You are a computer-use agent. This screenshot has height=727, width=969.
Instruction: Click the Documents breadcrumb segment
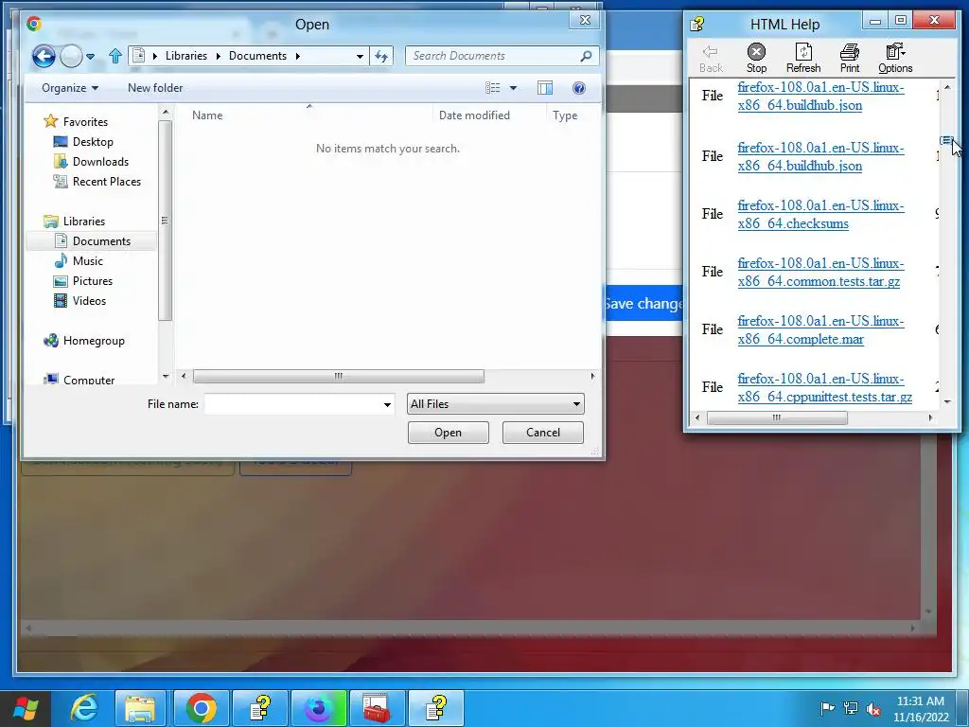257,56
